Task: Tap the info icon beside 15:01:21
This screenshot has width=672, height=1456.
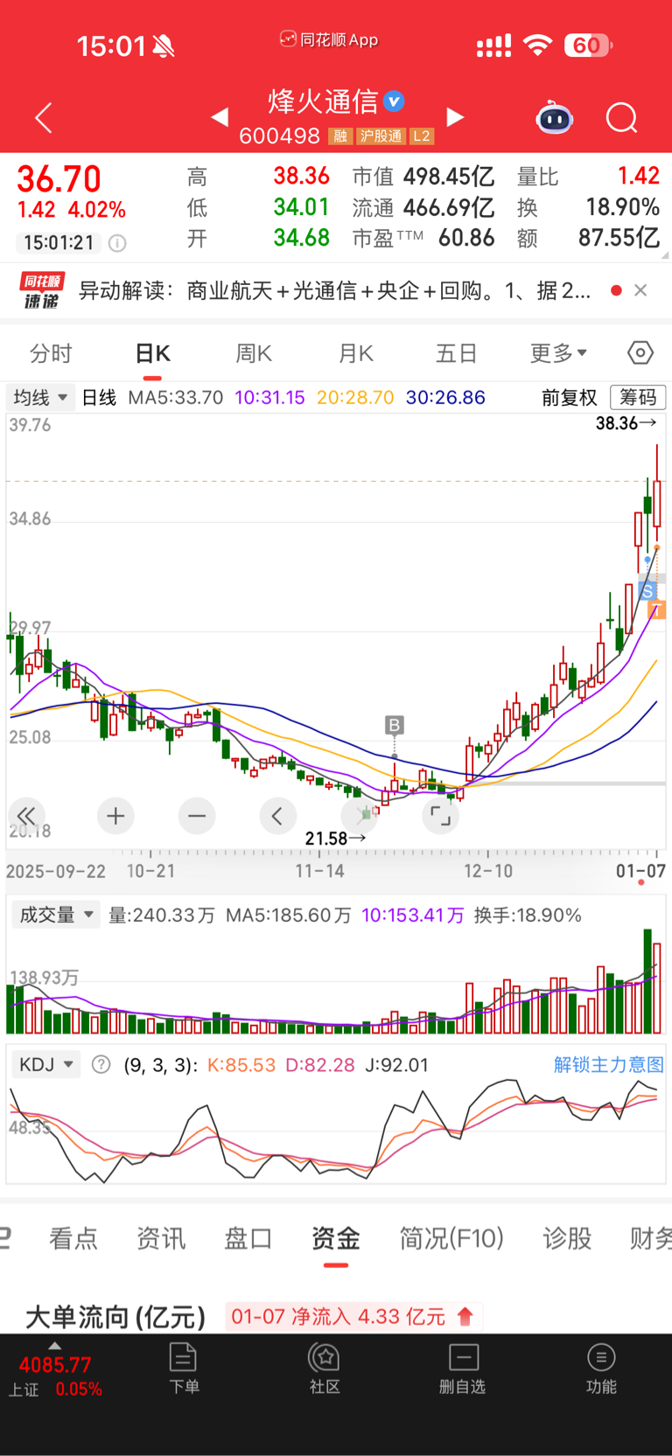Action: pos(117,243)
